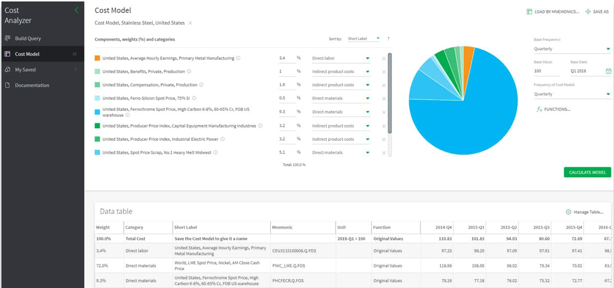Open category dropdown for Benefits row
614x288 pixels.
(x=341, y=72)
